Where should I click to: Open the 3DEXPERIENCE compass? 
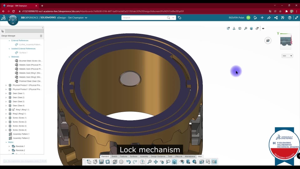[x=13, y=20]
